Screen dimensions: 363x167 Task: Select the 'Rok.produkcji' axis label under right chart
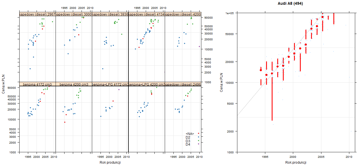(296, 163)
